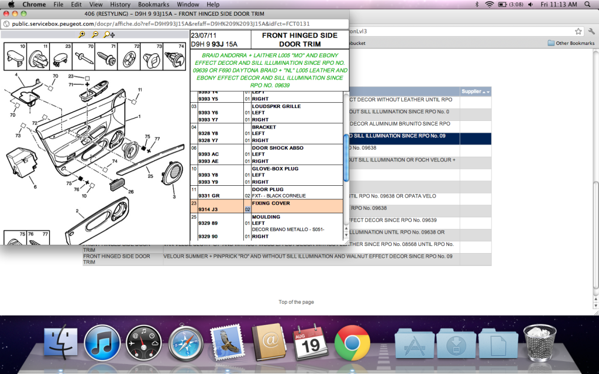
Task: Open iCal from the Dock
Action: [x=310, y=342]
